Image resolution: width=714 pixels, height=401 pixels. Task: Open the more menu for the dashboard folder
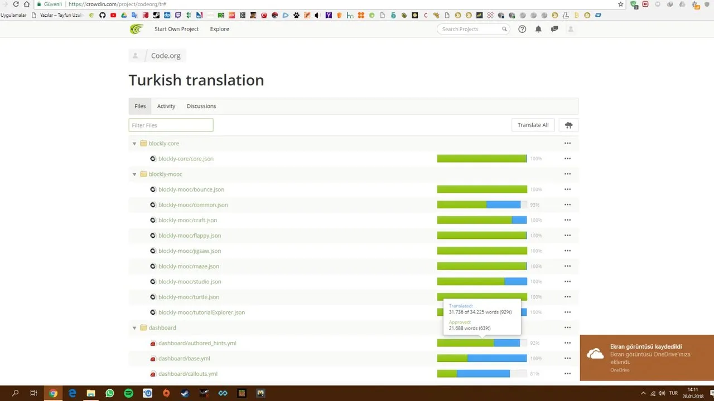click(x=567, y=327)
